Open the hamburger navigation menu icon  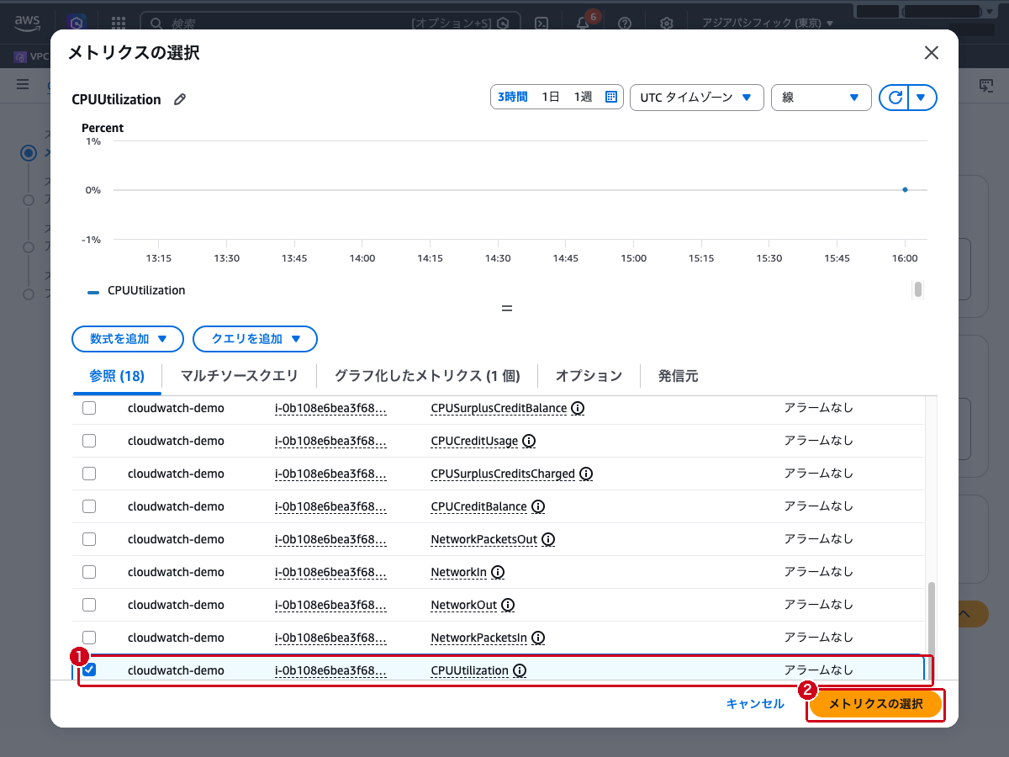point(23,84)
